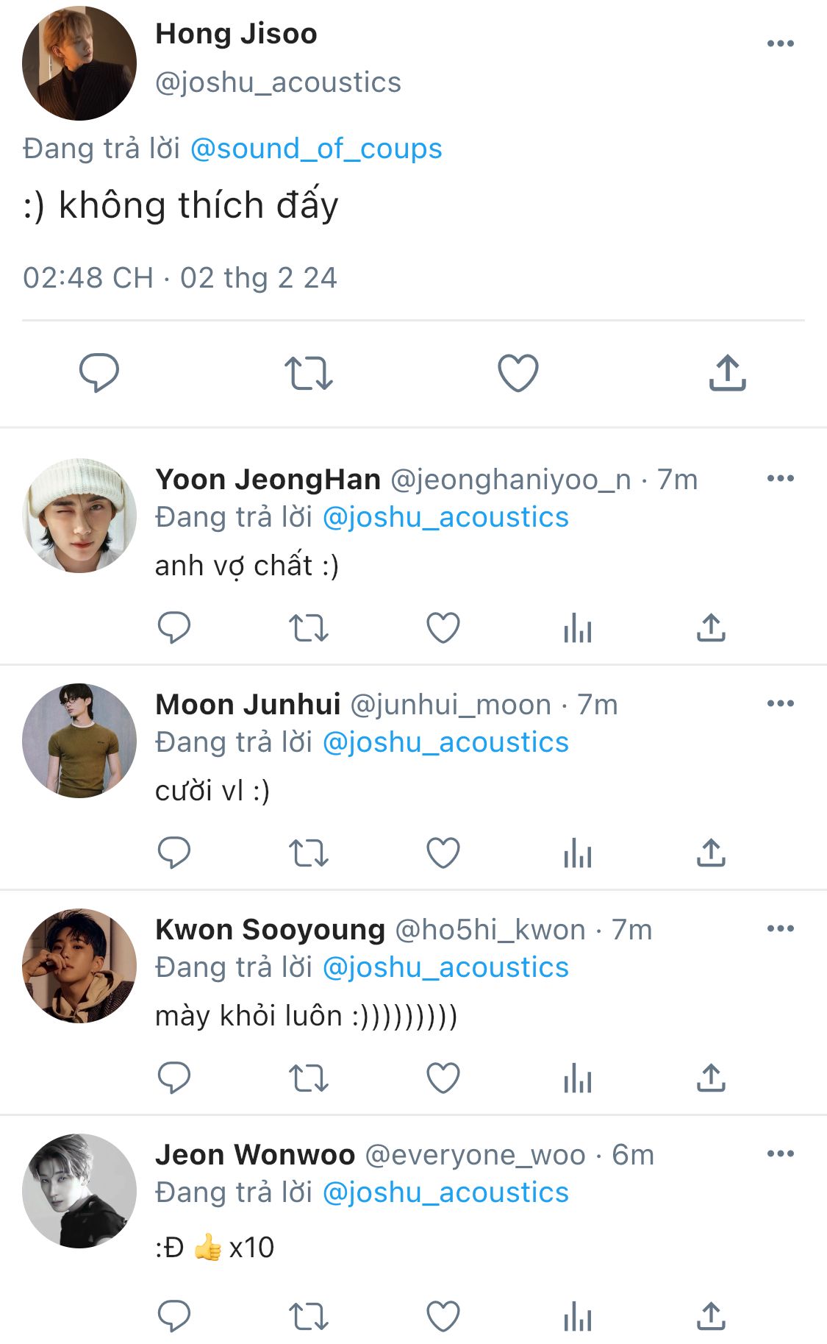Share Jeon Wonwoo's reply
827x1344 pixels.
click(711, 1317)
